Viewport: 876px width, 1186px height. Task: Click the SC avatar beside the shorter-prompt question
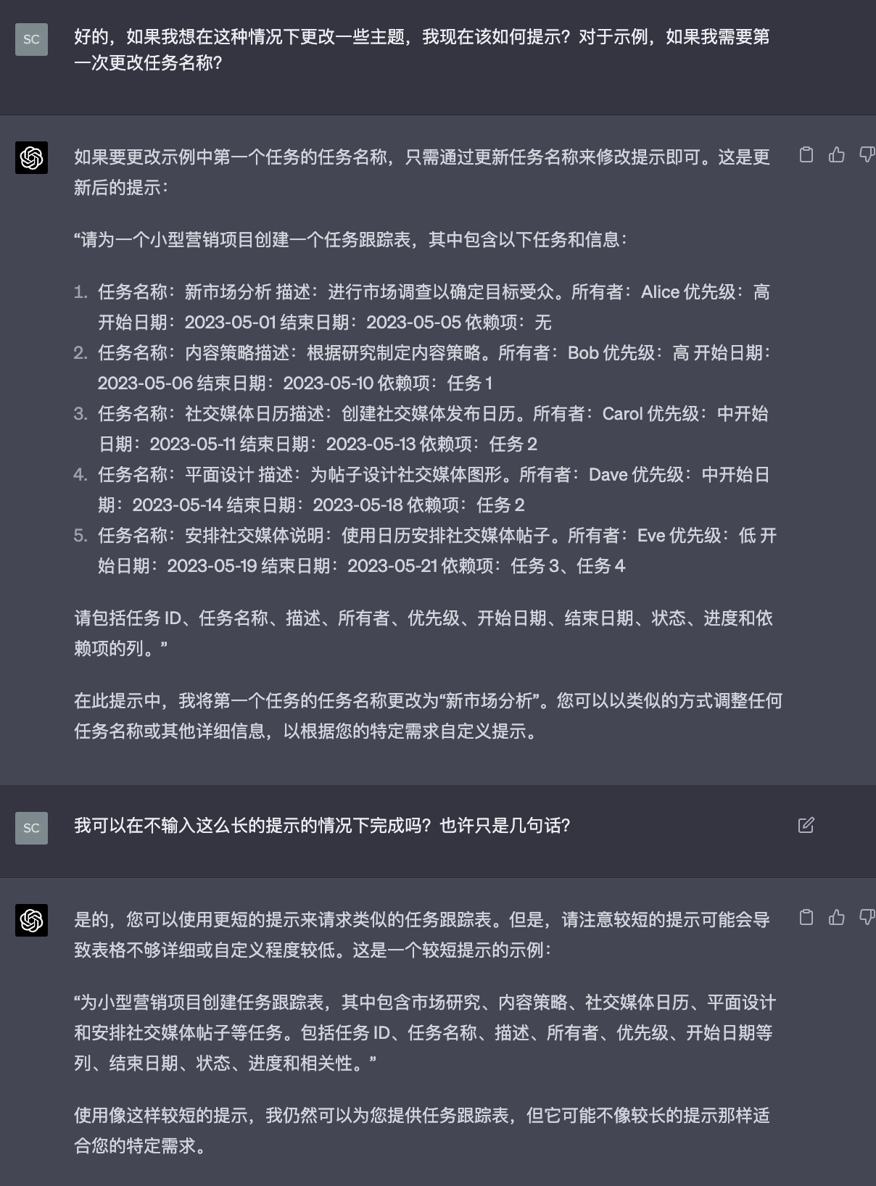coord(31,828)
